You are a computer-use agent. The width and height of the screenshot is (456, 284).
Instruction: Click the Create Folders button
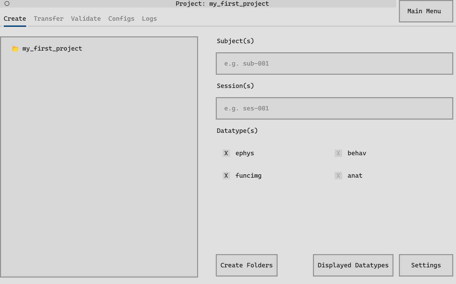tap(246, 265)
